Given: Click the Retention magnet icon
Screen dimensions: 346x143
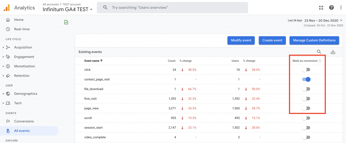Looking at the screenshot, I should pyautogui.click(x=8, y=76).
